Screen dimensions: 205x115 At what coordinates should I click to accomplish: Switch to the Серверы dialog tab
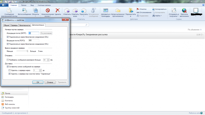(14, 25)
